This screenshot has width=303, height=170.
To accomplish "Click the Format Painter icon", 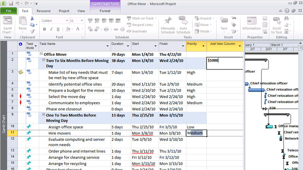I will pos(32,31).
